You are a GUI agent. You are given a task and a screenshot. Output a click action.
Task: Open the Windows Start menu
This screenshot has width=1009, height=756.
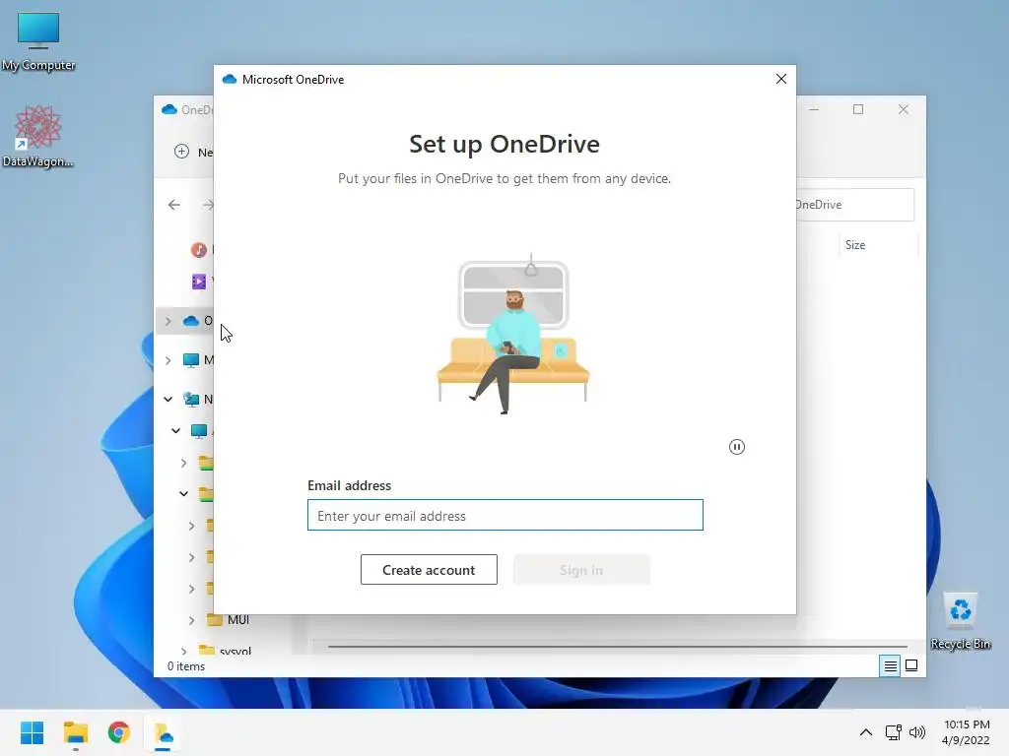tap(33, 732)
